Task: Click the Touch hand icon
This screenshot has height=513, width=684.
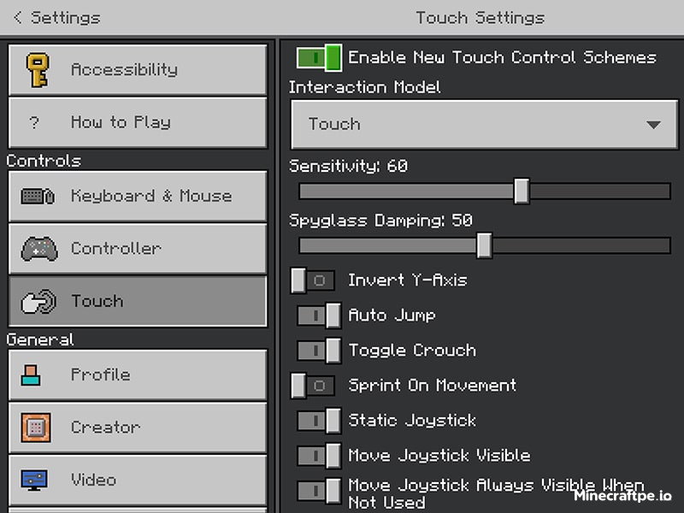Action: [x=38, y=301]
